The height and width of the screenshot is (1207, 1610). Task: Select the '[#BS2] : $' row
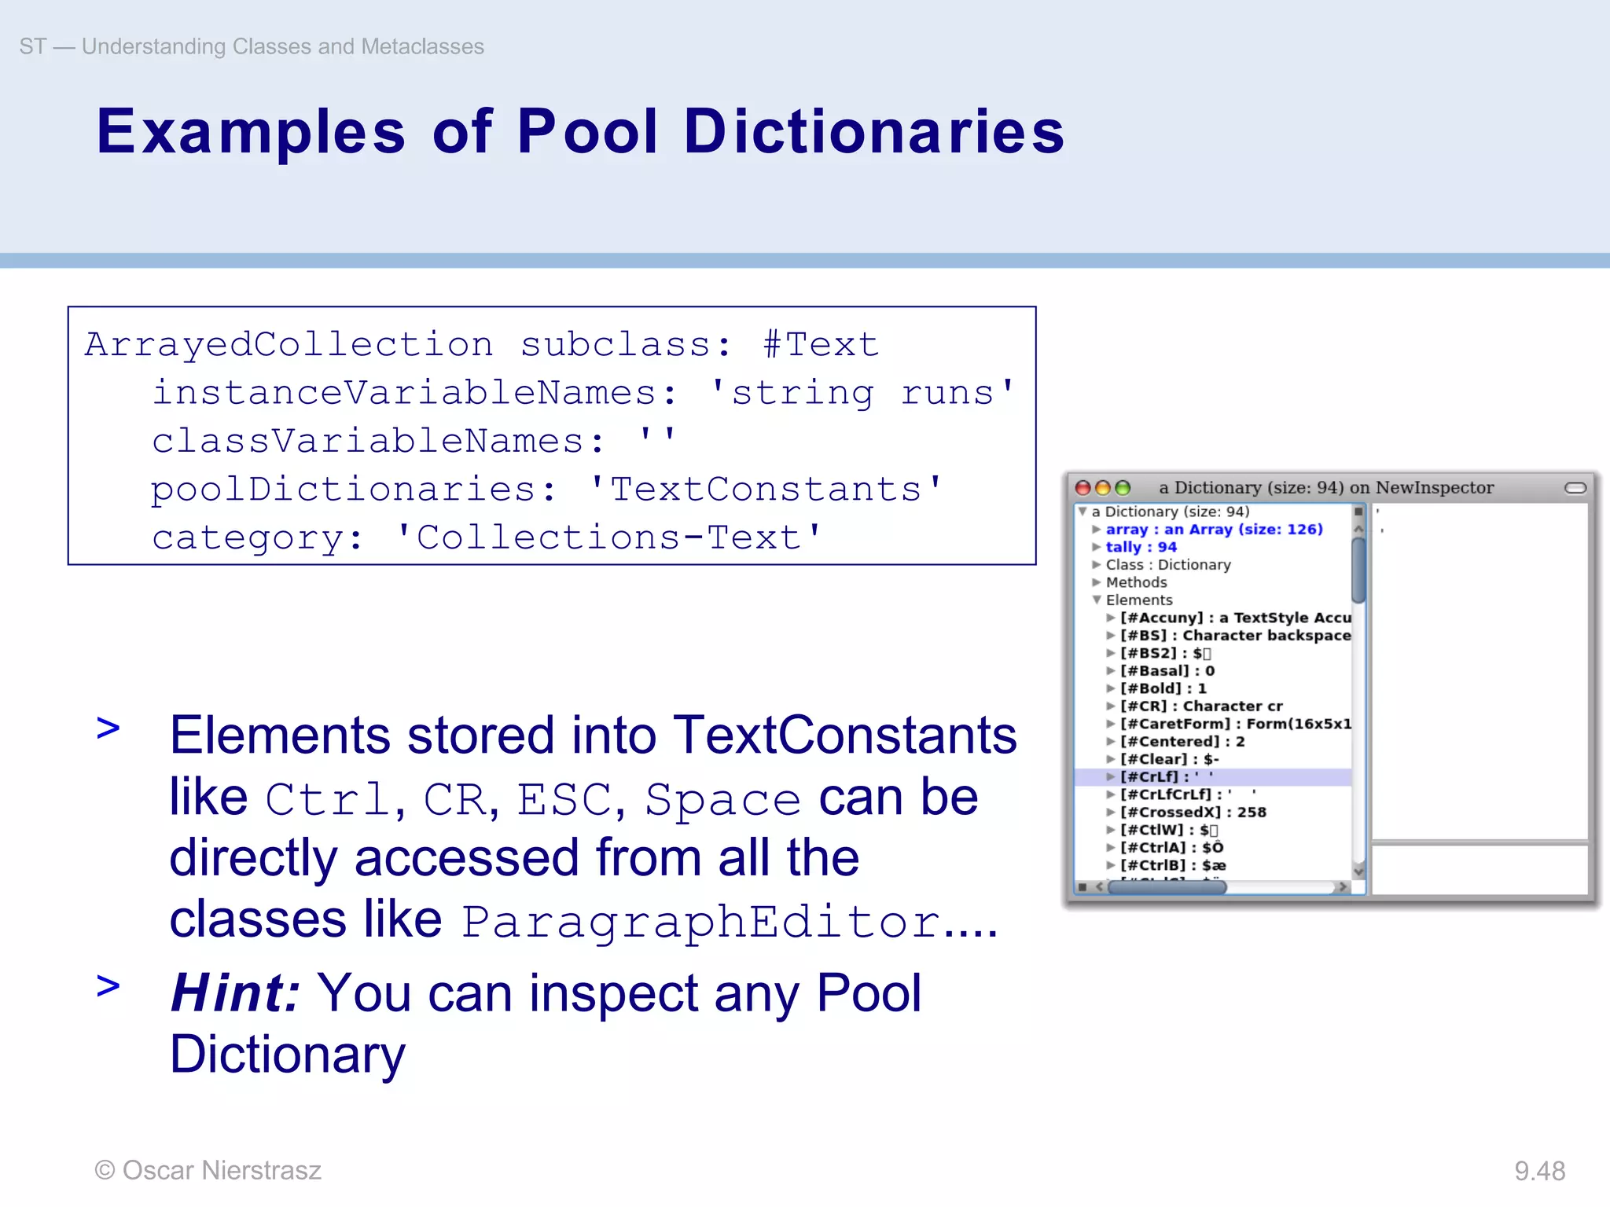pos(1213,653)
